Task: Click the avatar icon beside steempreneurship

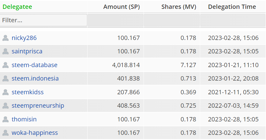Action: tap(6, 106)
